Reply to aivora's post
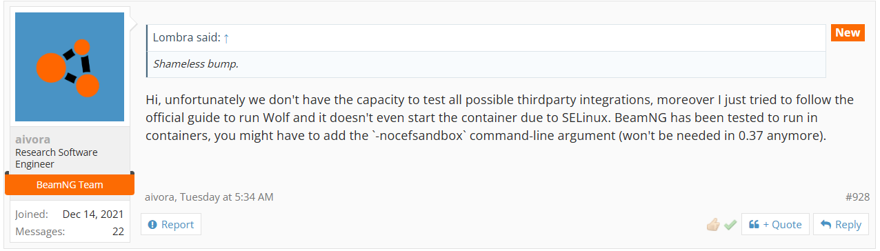 coord(841,224)
